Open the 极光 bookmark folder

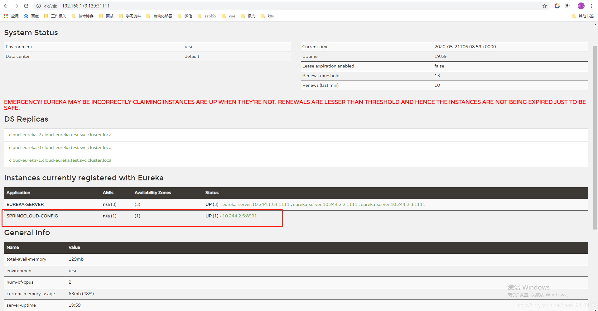click(248, 16)
